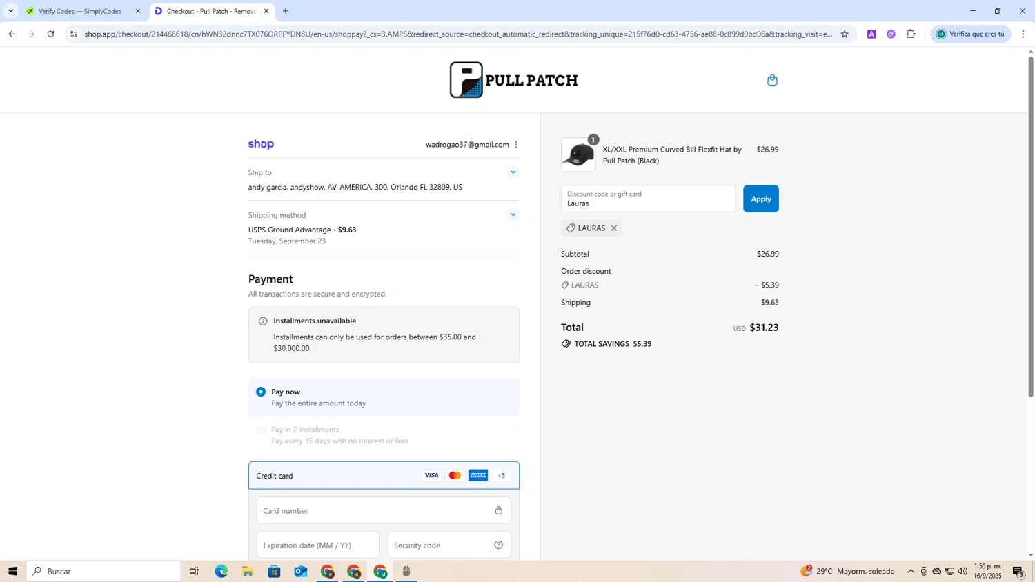The image size is (1035, 582).
Task: Go back to the previous page
Action: click(x=12, y=34)
